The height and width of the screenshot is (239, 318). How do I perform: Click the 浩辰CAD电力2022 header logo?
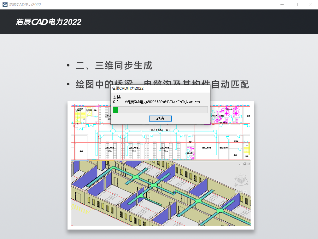point(49,22)
